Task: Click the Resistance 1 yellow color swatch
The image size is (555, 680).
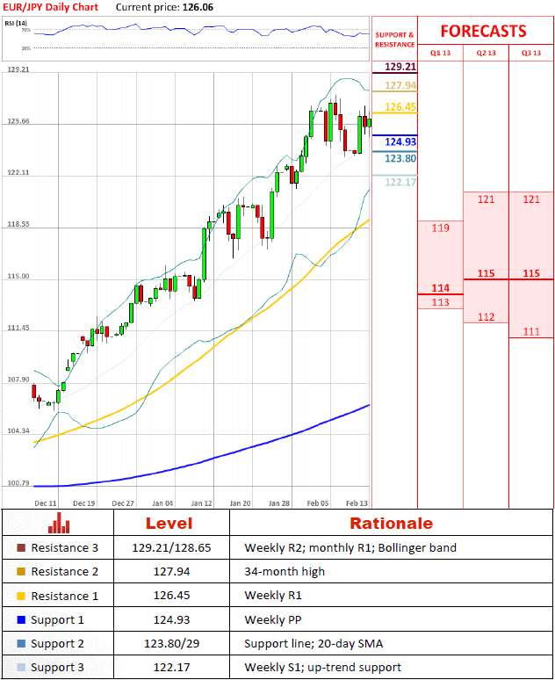Action: point(21,596)
